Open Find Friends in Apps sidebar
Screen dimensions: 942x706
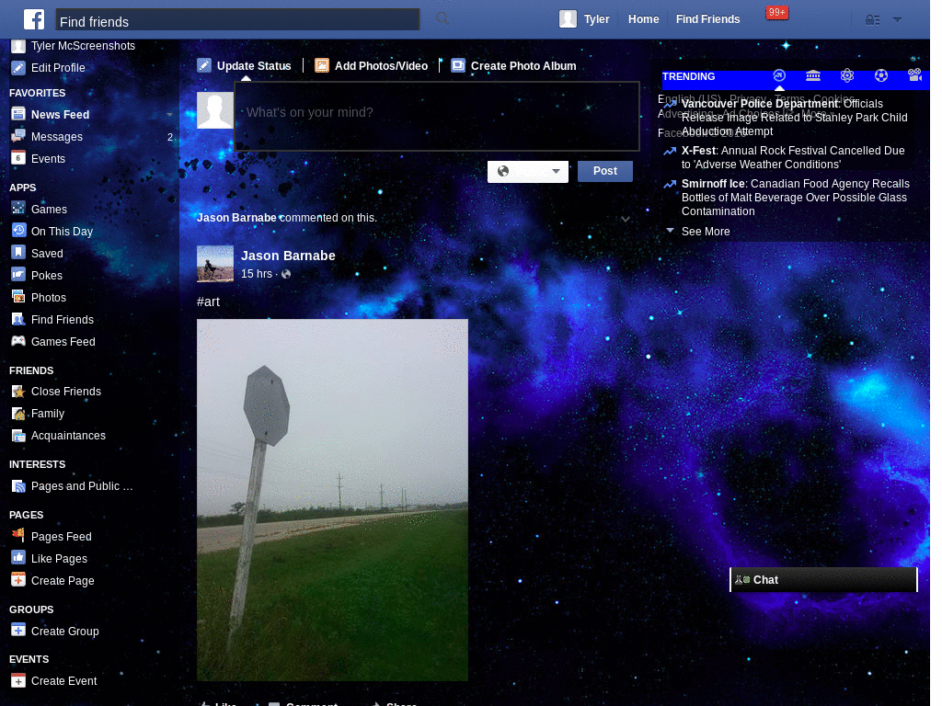pos(63,319)
